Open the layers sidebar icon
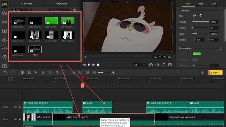226x127 pixels. click(x=5, y=13)
